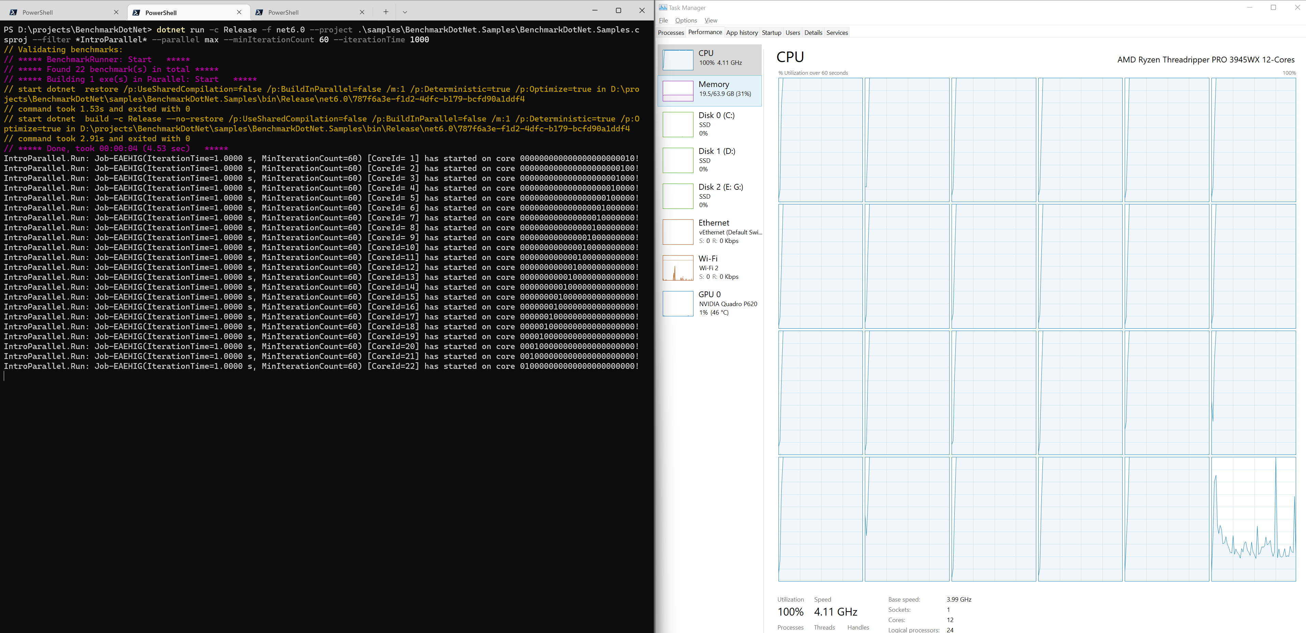This screenshot has height=633, width=1306.
Task: Open the Startup tab
Action: (771, 32)
